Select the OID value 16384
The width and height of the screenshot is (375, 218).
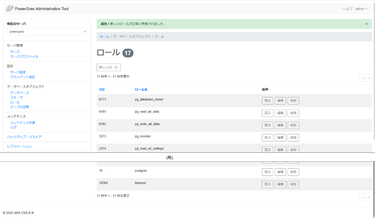(103, 183)
